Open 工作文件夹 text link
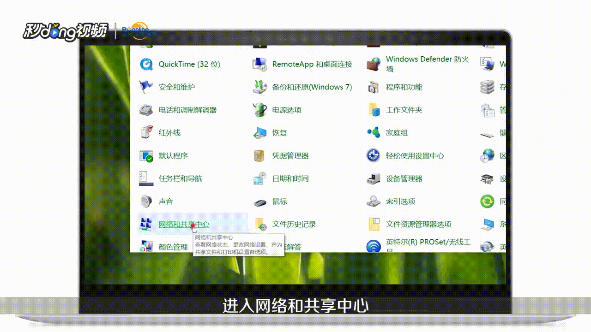 (x=404, y=110)
